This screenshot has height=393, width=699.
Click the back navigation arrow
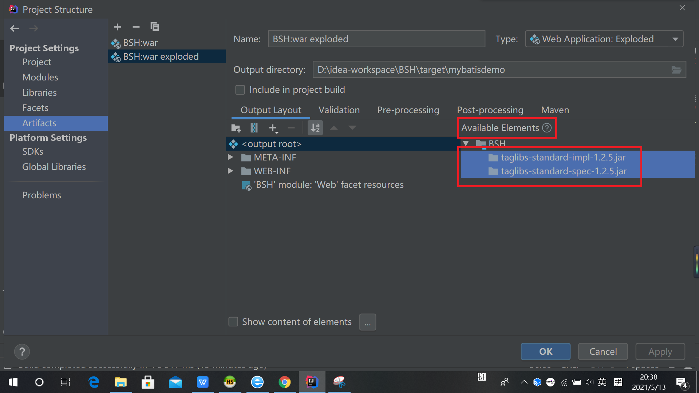click(x=15, y=28)
